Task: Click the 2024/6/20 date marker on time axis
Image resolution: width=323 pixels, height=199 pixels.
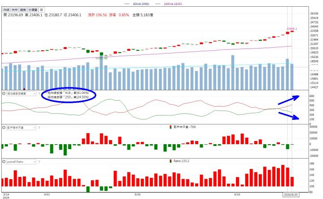Action: [x=291, y=195]
